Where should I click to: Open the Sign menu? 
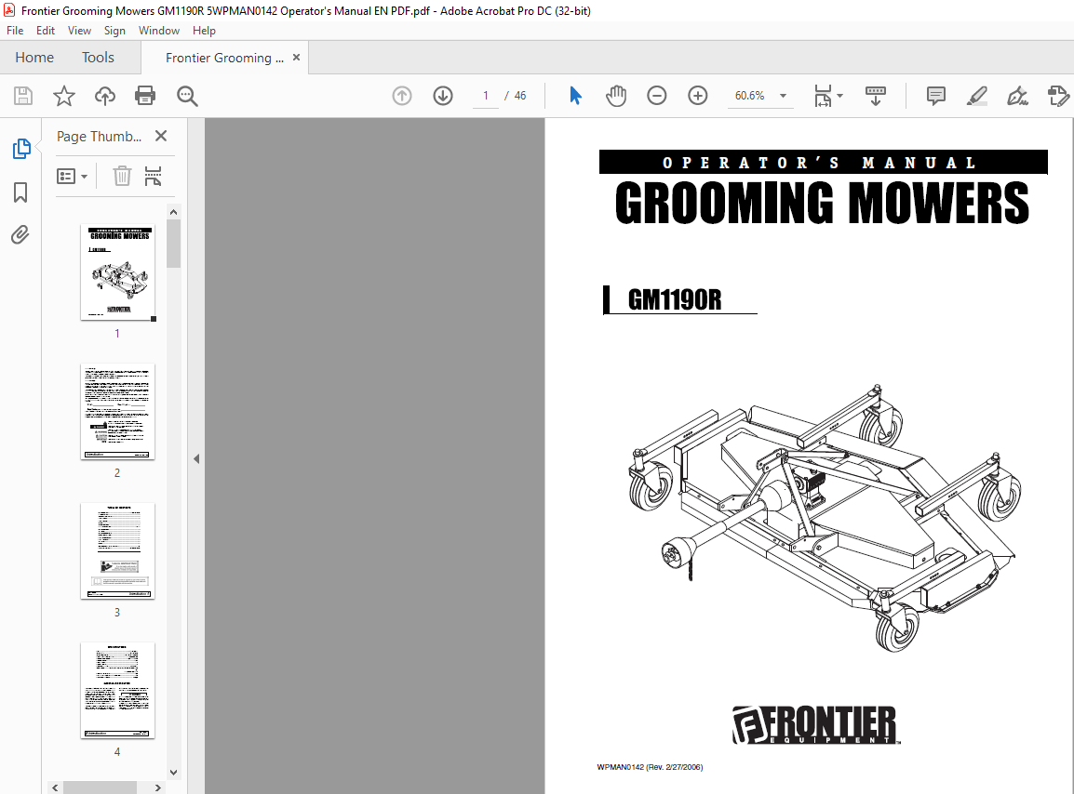pyautogui.click(x=114, y=31)
